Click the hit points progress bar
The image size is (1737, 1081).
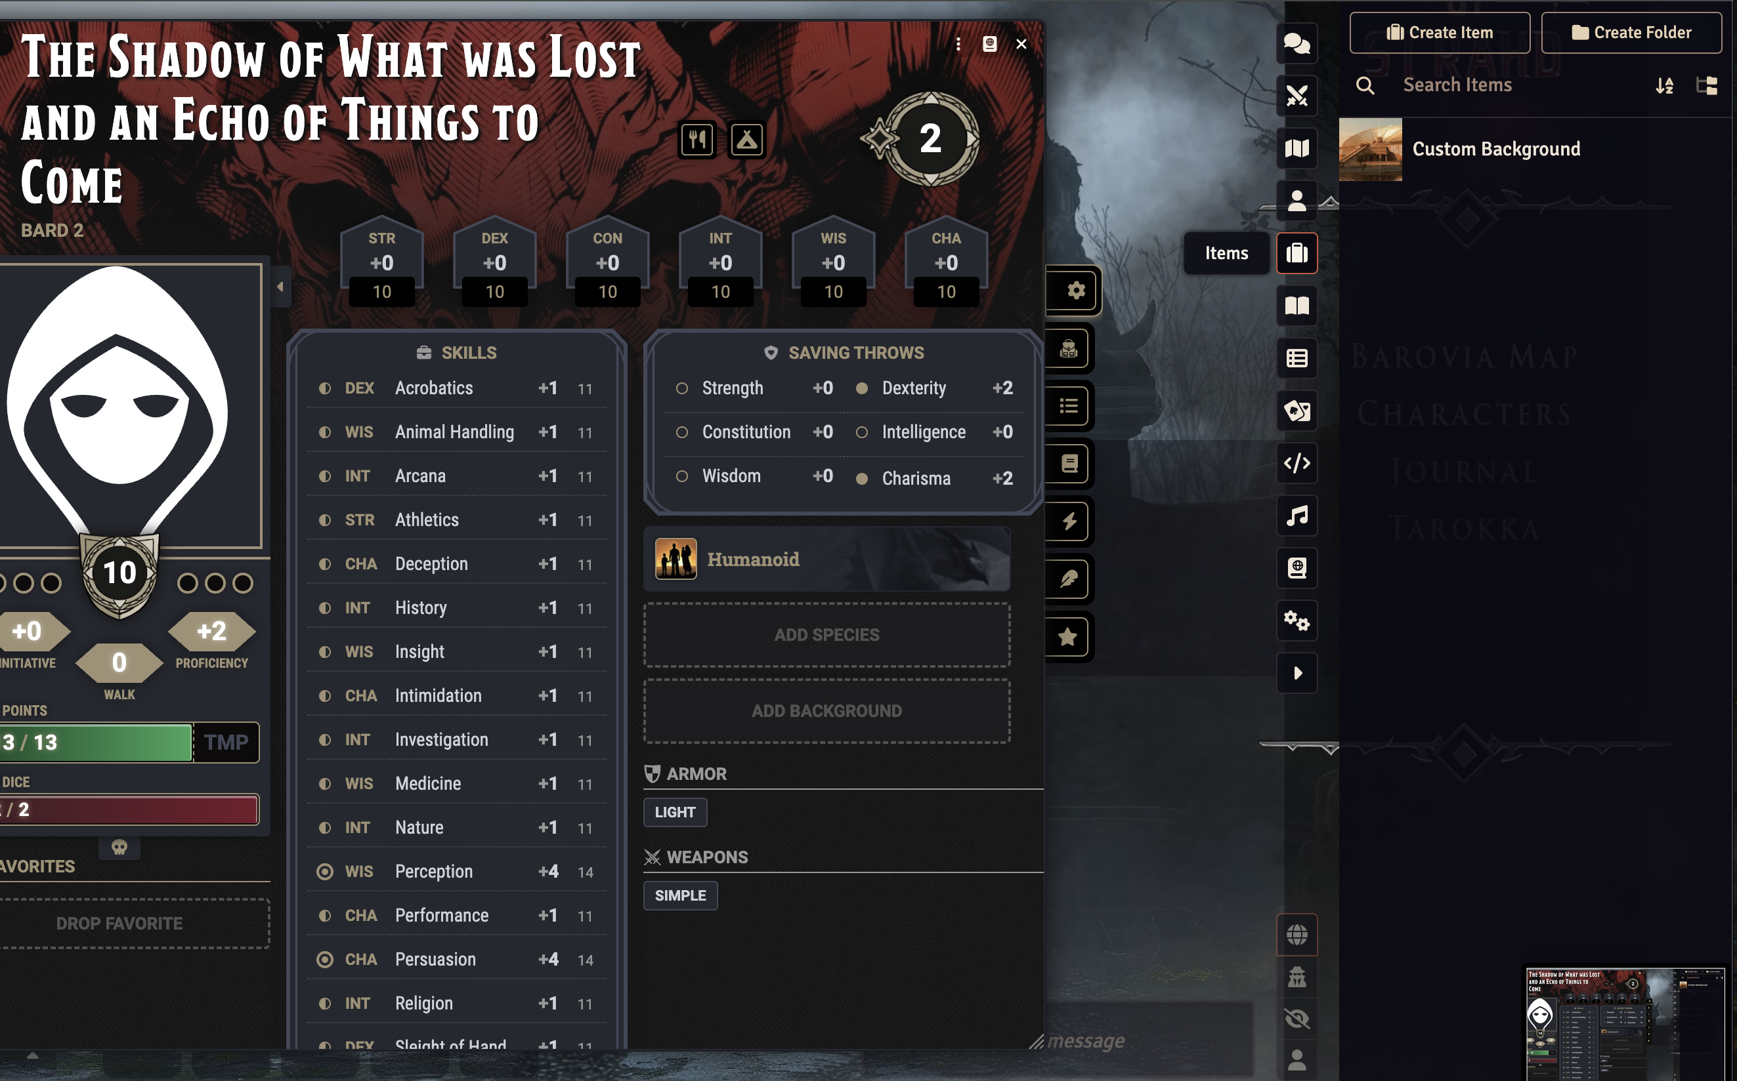(x=96, y=742)
